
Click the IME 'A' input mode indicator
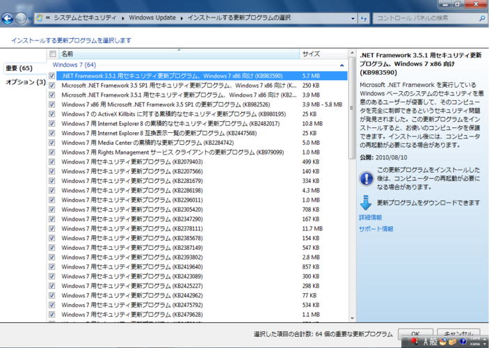coord(426,342)
